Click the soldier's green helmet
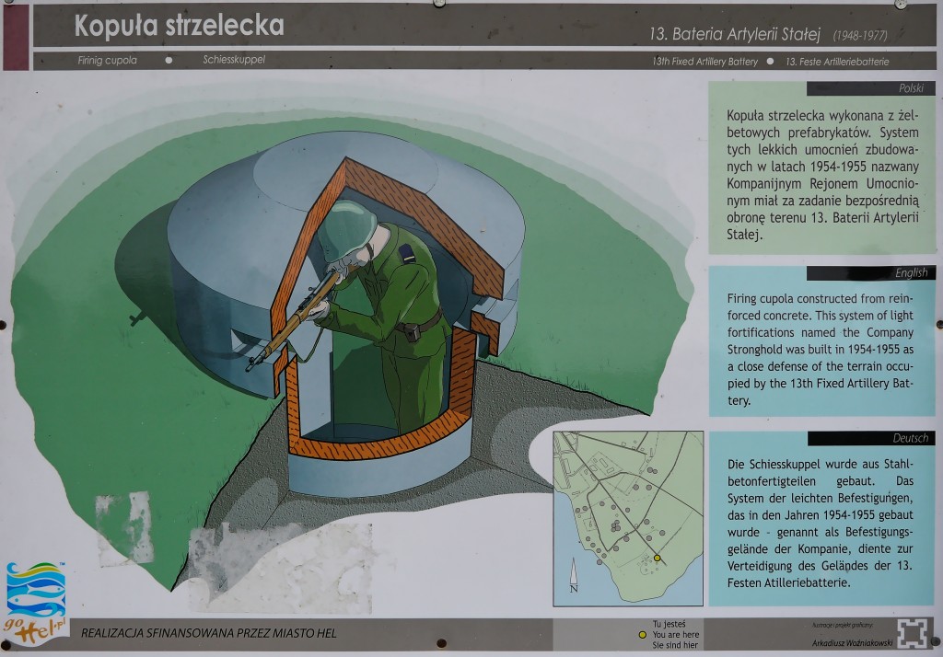Viewport: 943px width, 657px height. coord(345,226)
